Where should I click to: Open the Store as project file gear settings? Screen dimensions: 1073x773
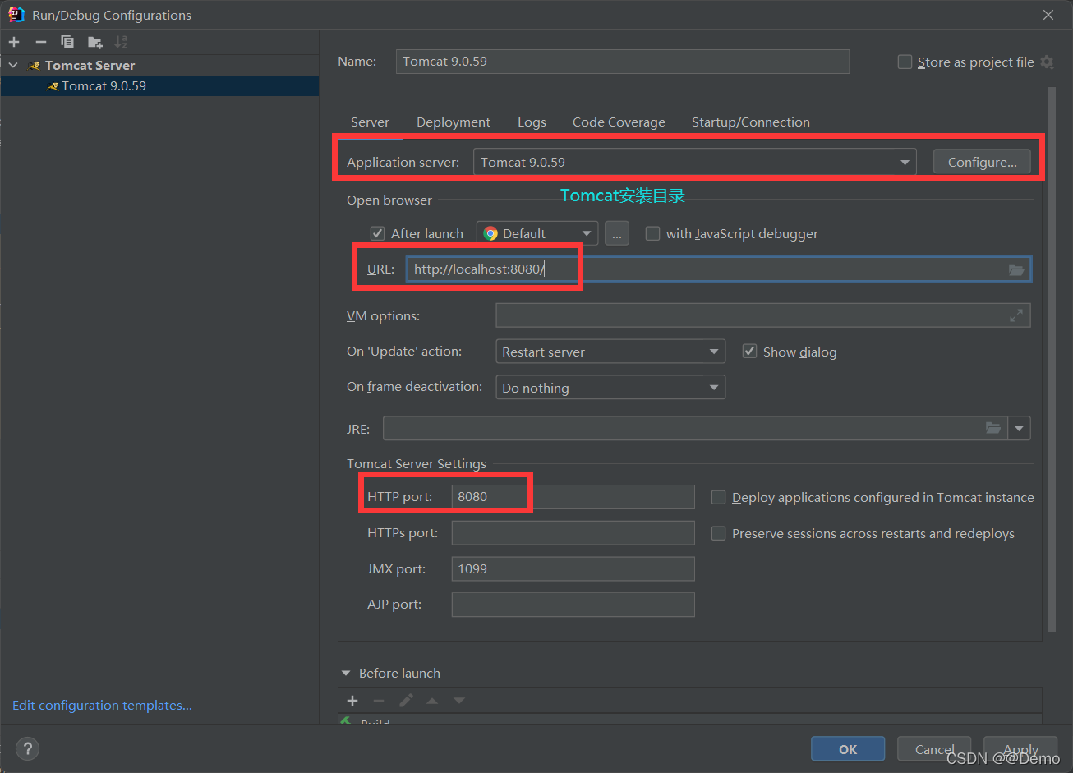pos(1047,62)
